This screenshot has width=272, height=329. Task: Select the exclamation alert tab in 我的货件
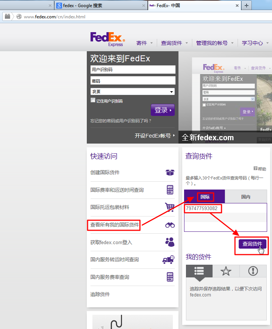[x=253, y=271]
